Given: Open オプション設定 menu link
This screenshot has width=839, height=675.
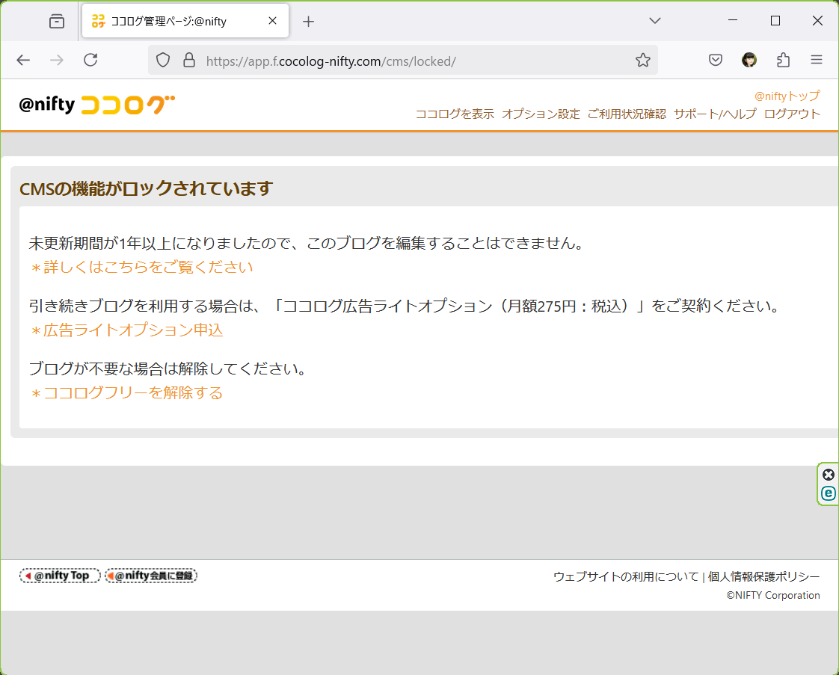Looking at the screenshot, I should pos(541,114).
